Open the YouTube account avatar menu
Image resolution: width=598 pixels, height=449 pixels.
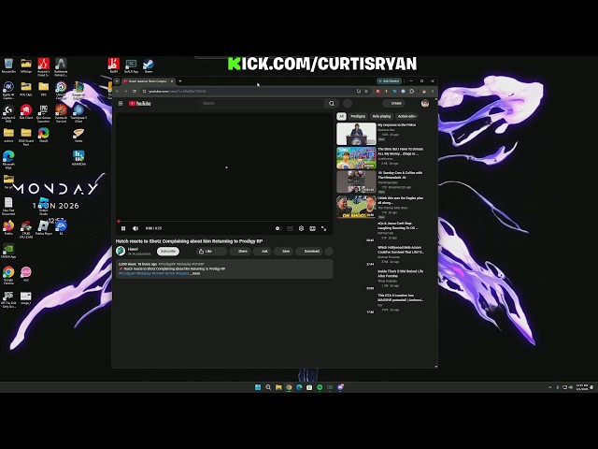[425, 104]
